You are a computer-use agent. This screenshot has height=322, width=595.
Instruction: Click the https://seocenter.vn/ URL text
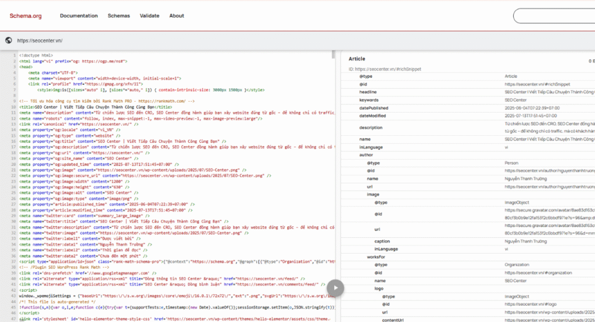[x=40, y=41]
